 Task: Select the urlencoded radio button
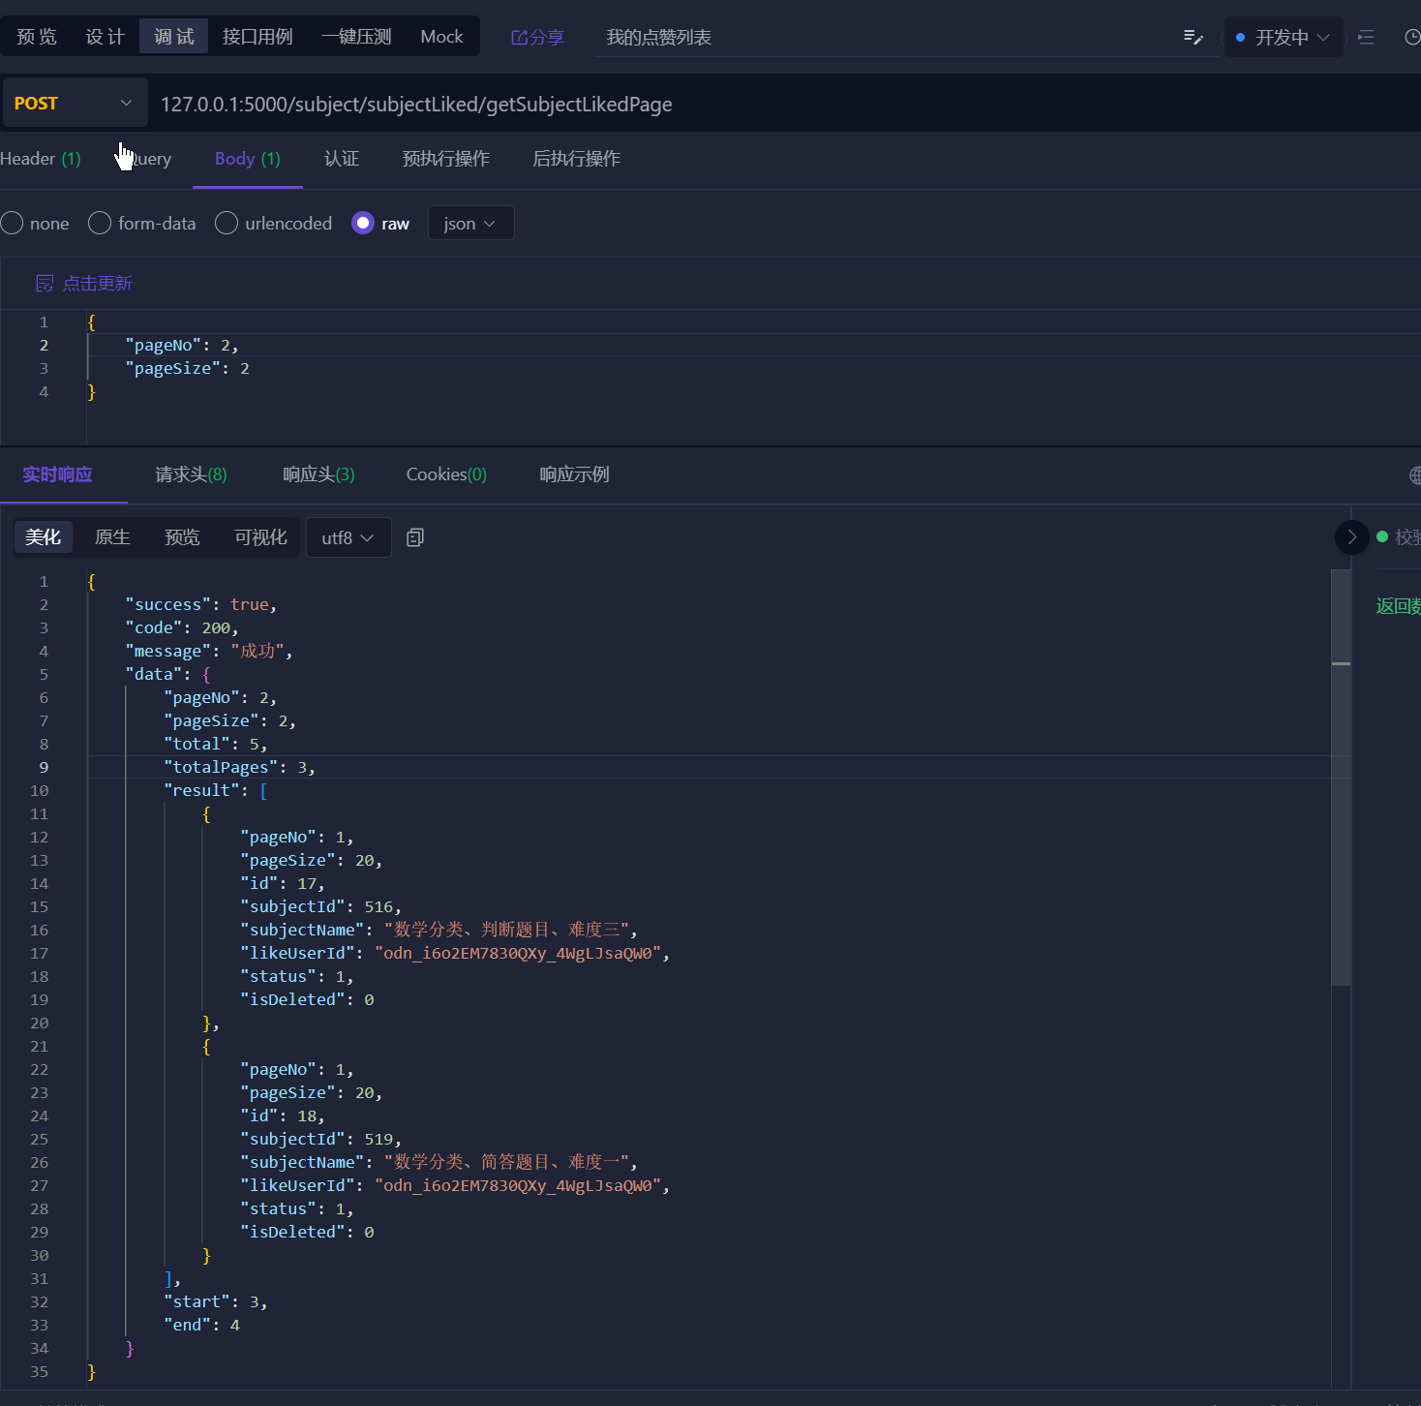pyautogui.click(x=227, y=224)
